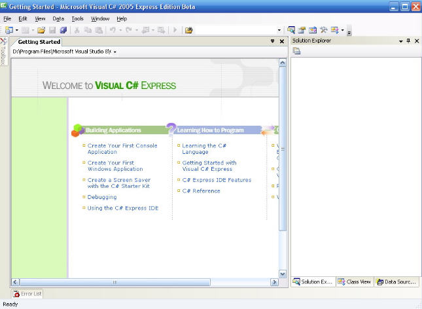Click the Properties Window toolbar icon
The image size is (422, 309).
tap(302, 30)
